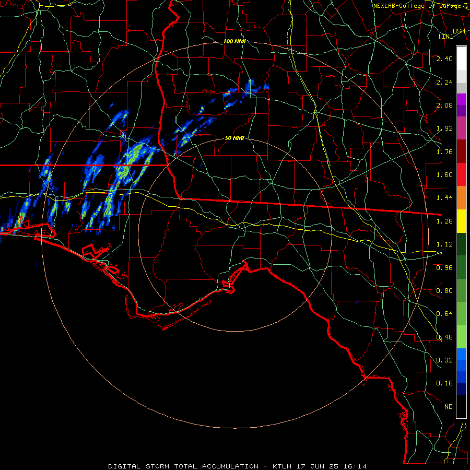Select the 1.92 legend value
The height and width of the screenshot is (470, 470).
444,128
